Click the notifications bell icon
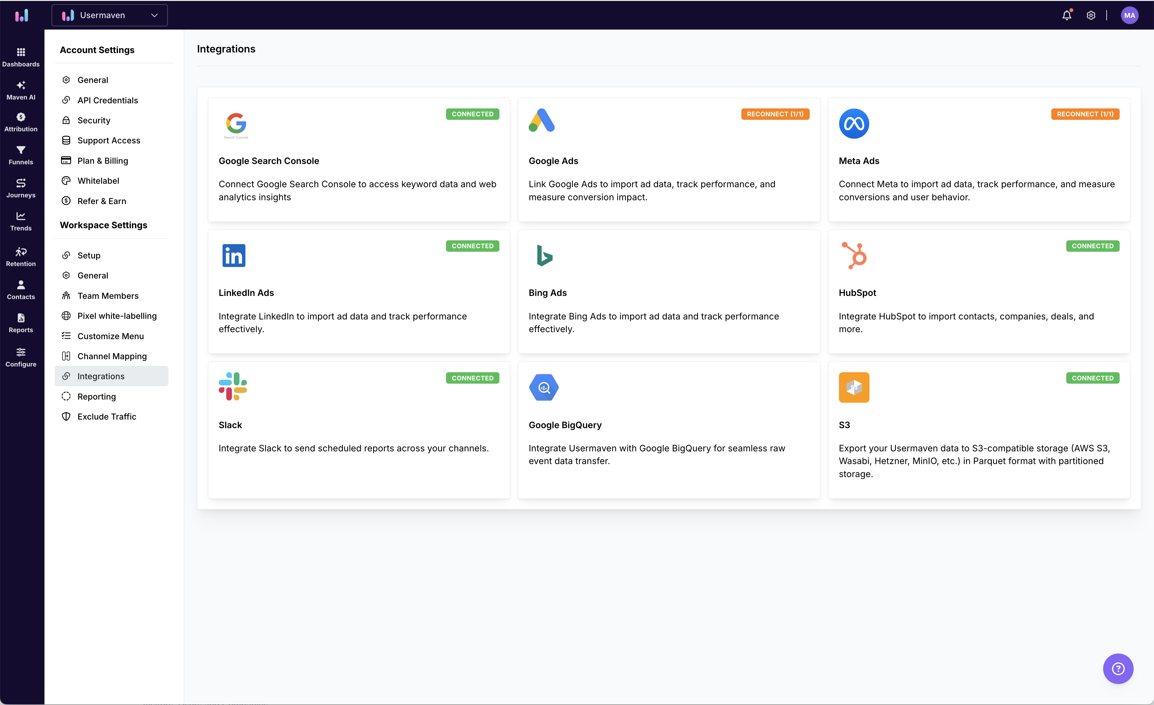The width and height of the screenshot is (1154, 705). [1067, 15]
